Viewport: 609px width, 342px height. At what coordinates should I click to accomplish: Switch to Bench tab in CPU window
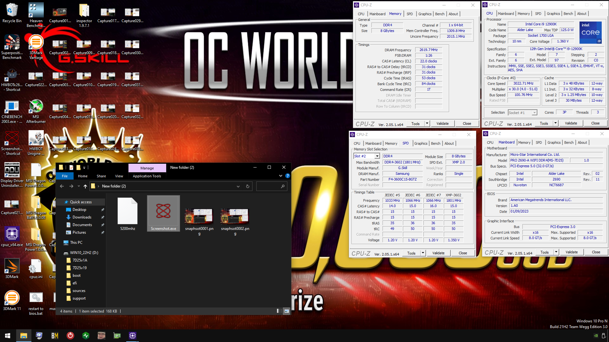568,14
